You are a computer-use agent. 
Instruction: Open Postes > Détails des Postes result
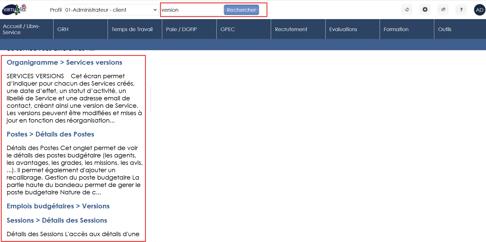click(x=50, y=134)
